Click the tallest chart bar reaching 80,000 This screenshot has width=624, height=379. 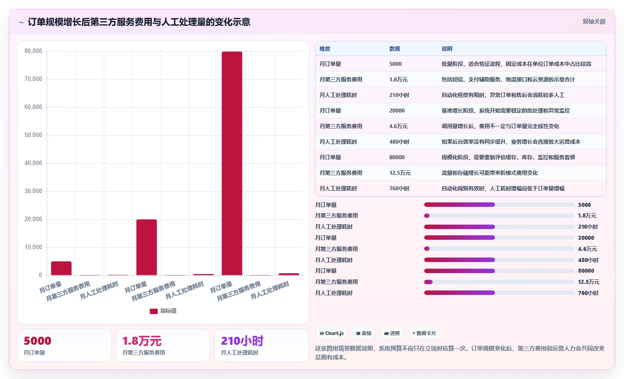click(232, 163)
